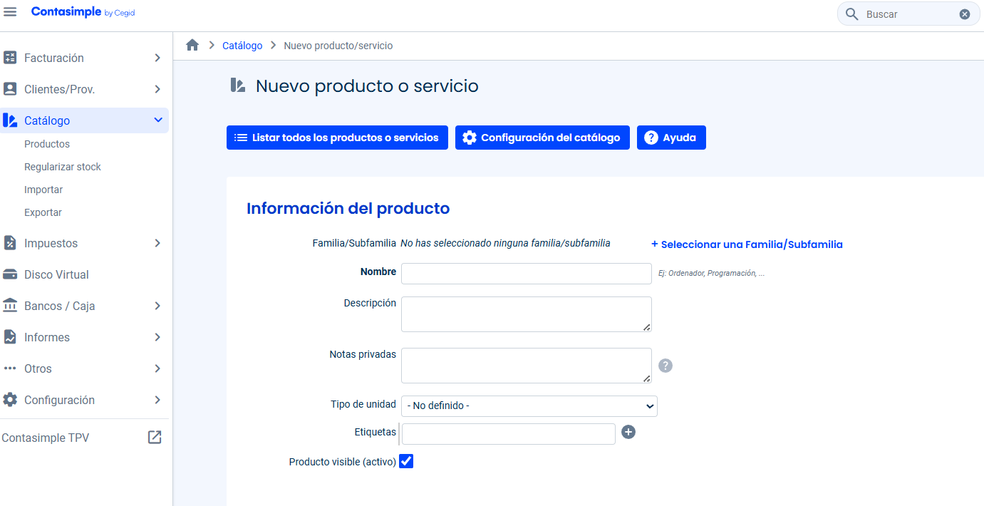Click Listar todos los productos o servicios
Screen dimensions: 984x506
[337, 138]
